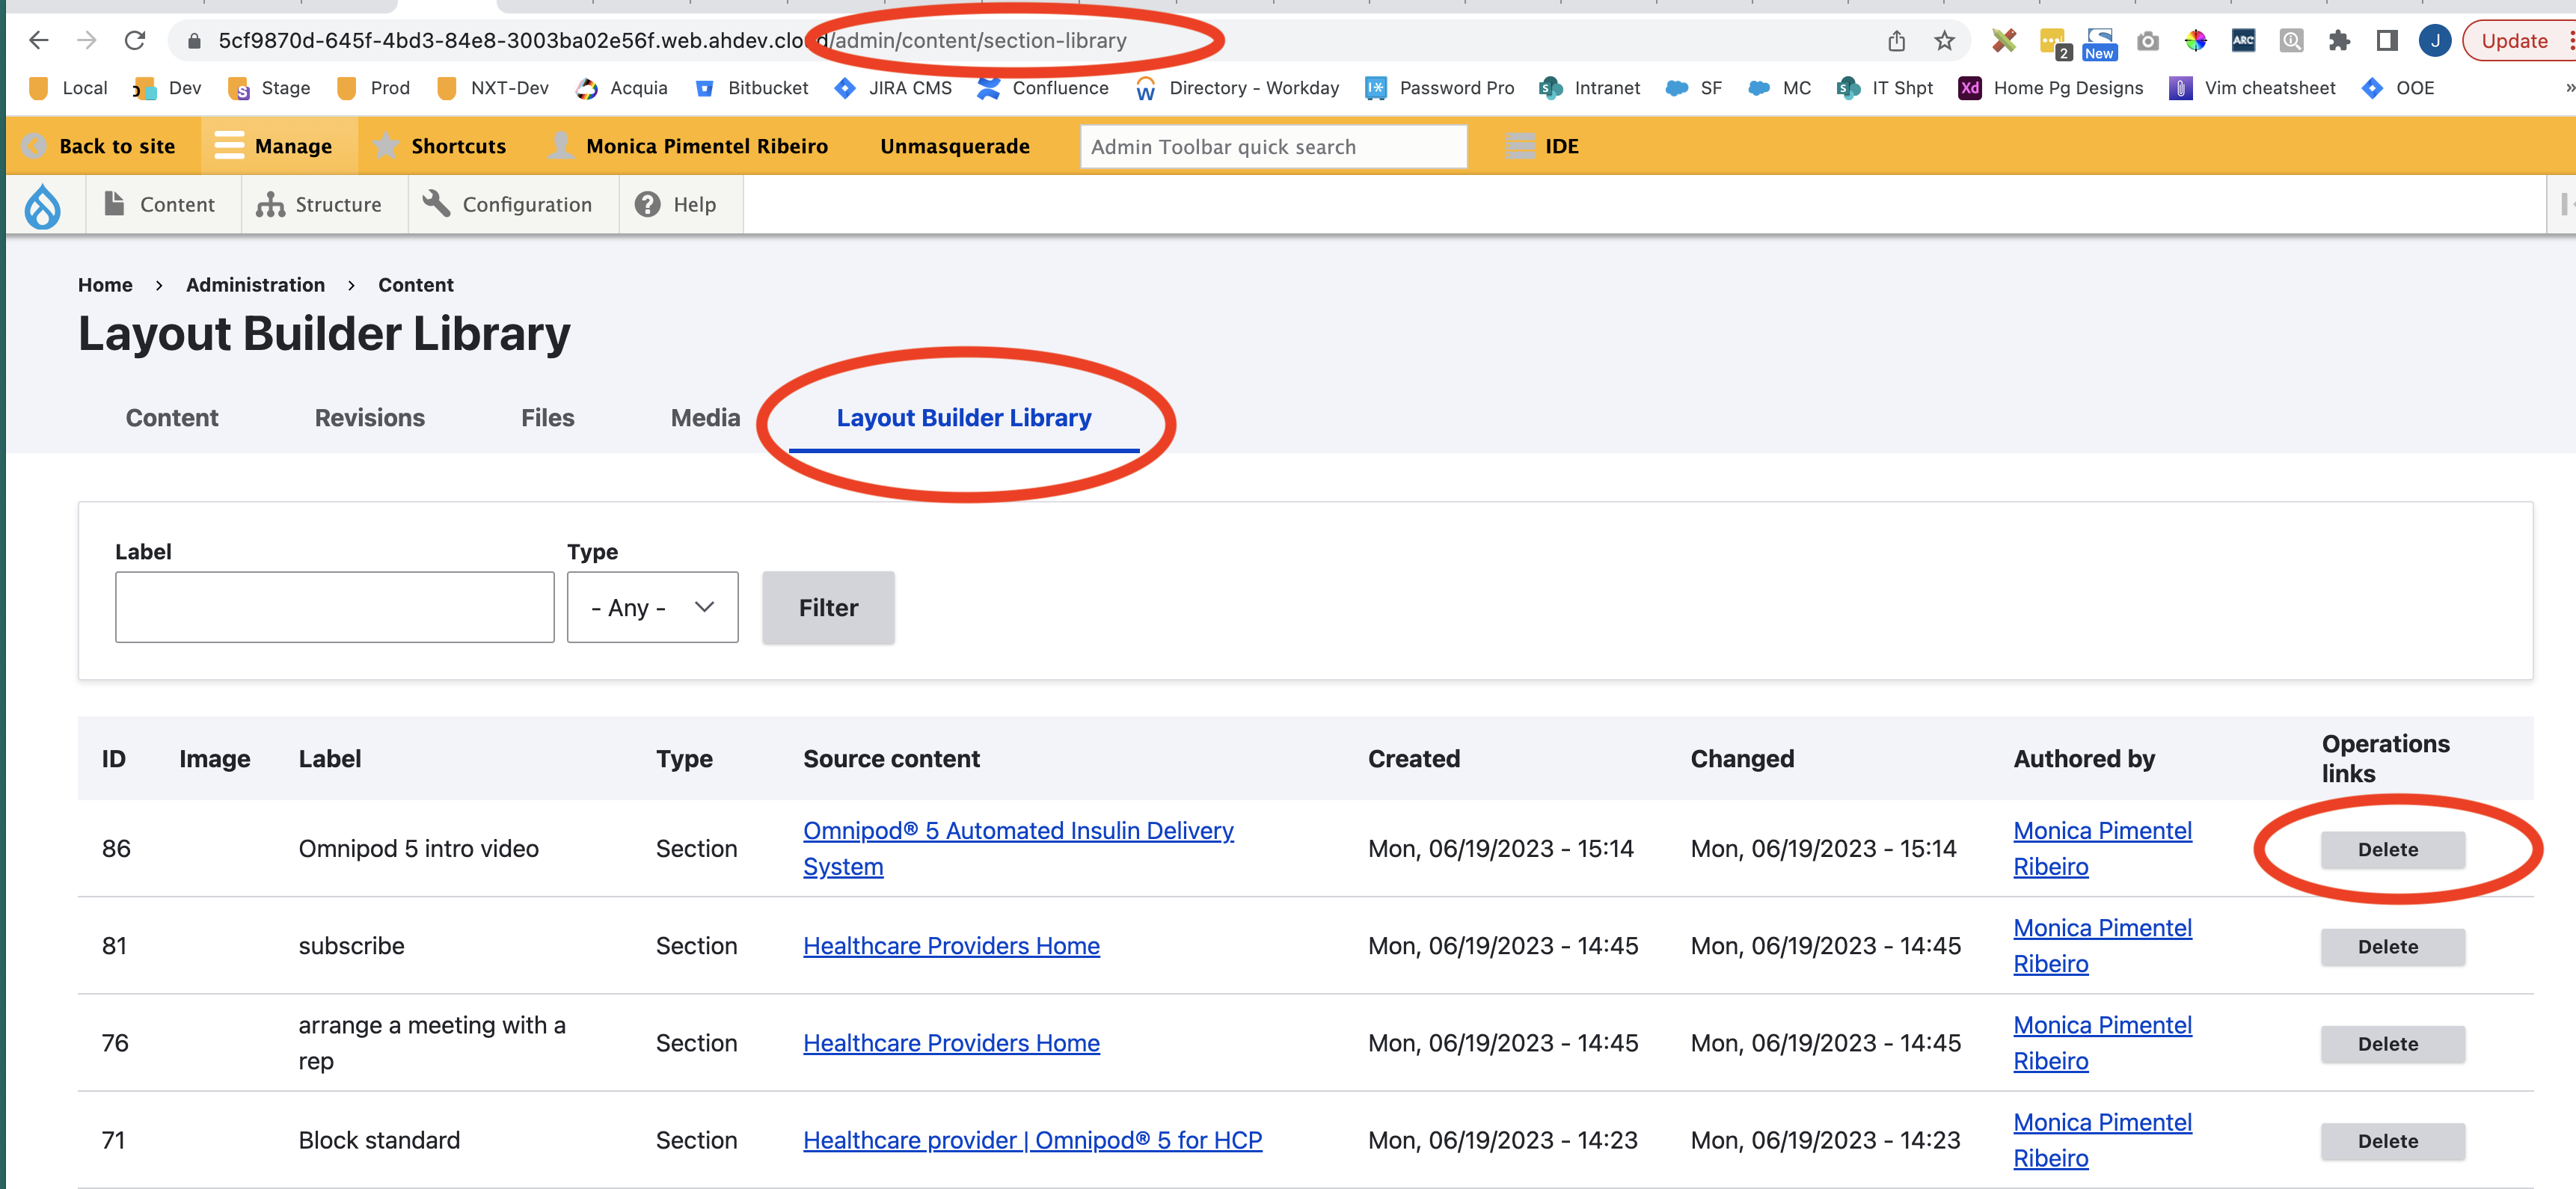Click the Drupal home logo icon
Screen dimensions: 2576x1189
point(42,205)
